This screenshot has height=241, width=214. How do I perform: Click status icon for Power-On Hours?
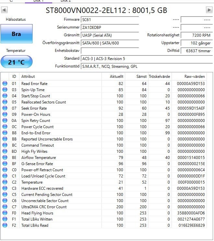click(x=5, y=114)
